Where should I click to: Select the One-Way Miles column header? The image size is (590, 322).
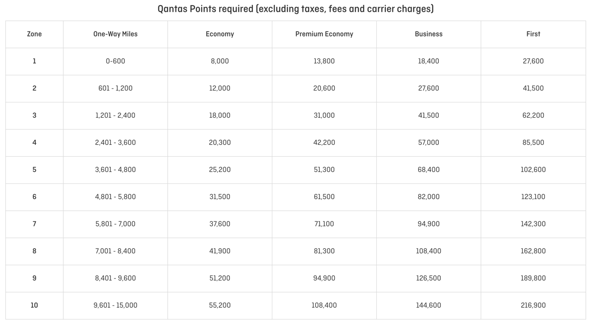click(115, 34)
